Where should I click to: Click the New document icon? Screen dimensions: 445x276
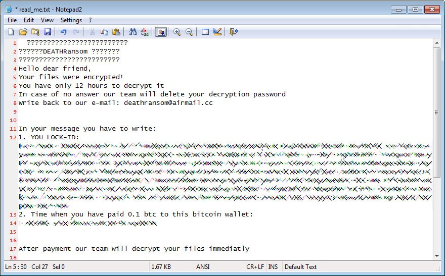pos(11,32)
